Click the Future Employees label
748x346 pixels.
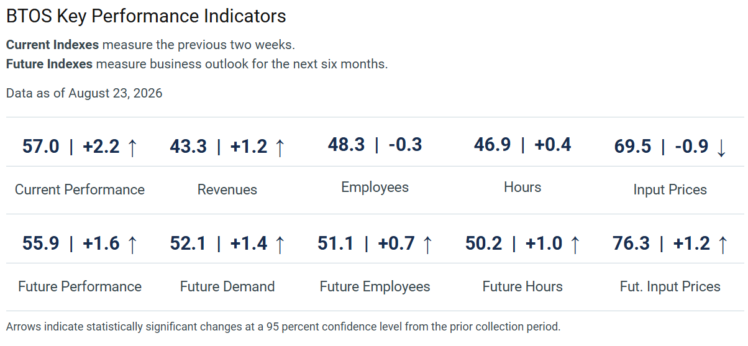tap(375, 287)
